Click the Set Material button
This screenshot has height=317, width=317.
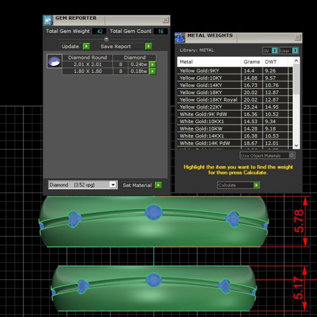(142, 185)
